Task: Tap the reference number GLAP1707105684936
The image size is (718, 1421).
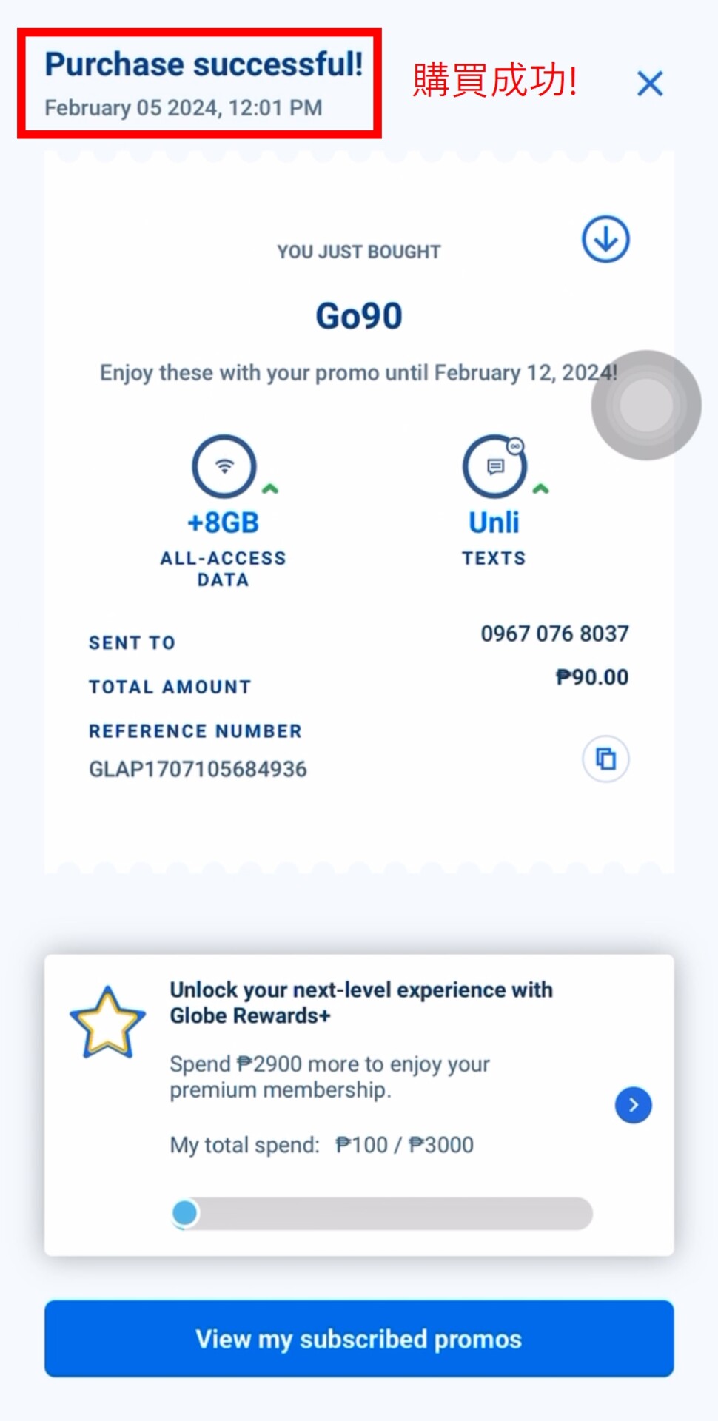Action: coord(198,769)
